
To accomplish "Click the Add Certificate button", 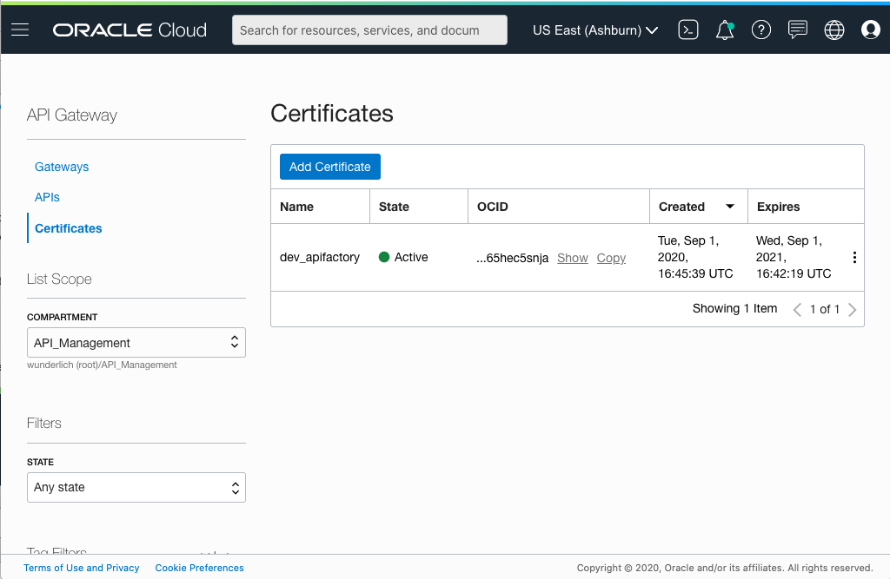I will pos(329,166).
